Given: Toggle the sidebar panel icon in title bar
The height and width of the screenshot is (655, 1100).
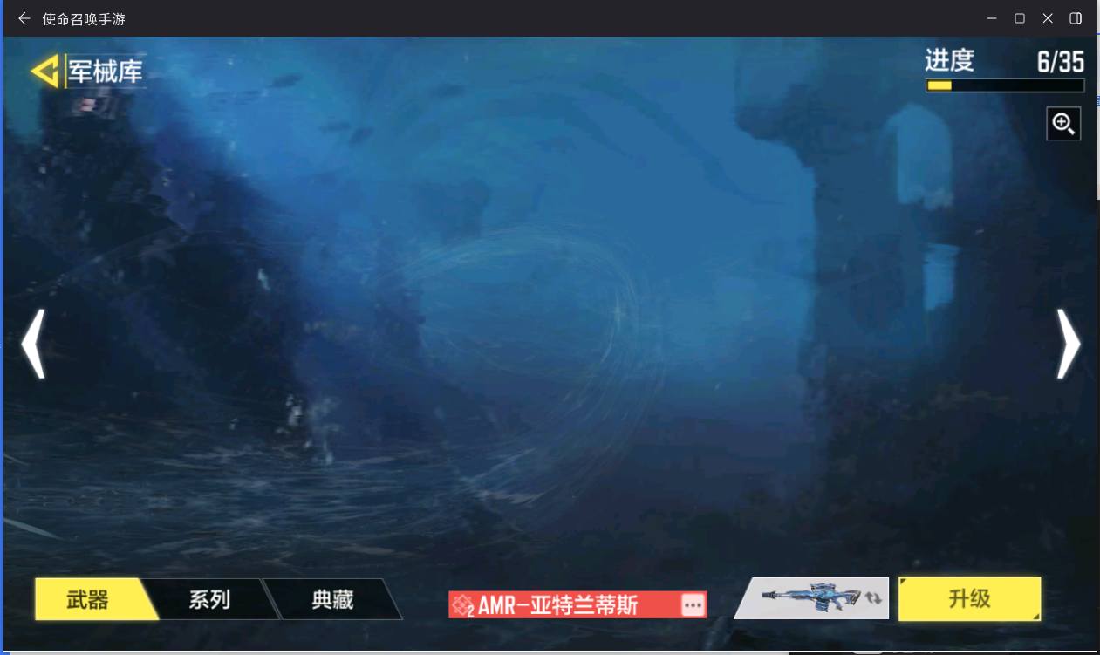Looking at the screenshot, I should 1076,18.
